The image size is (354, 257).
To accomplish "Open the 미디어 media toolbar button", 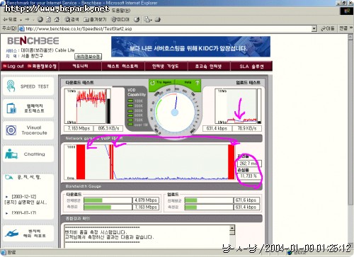I will 120,20.
